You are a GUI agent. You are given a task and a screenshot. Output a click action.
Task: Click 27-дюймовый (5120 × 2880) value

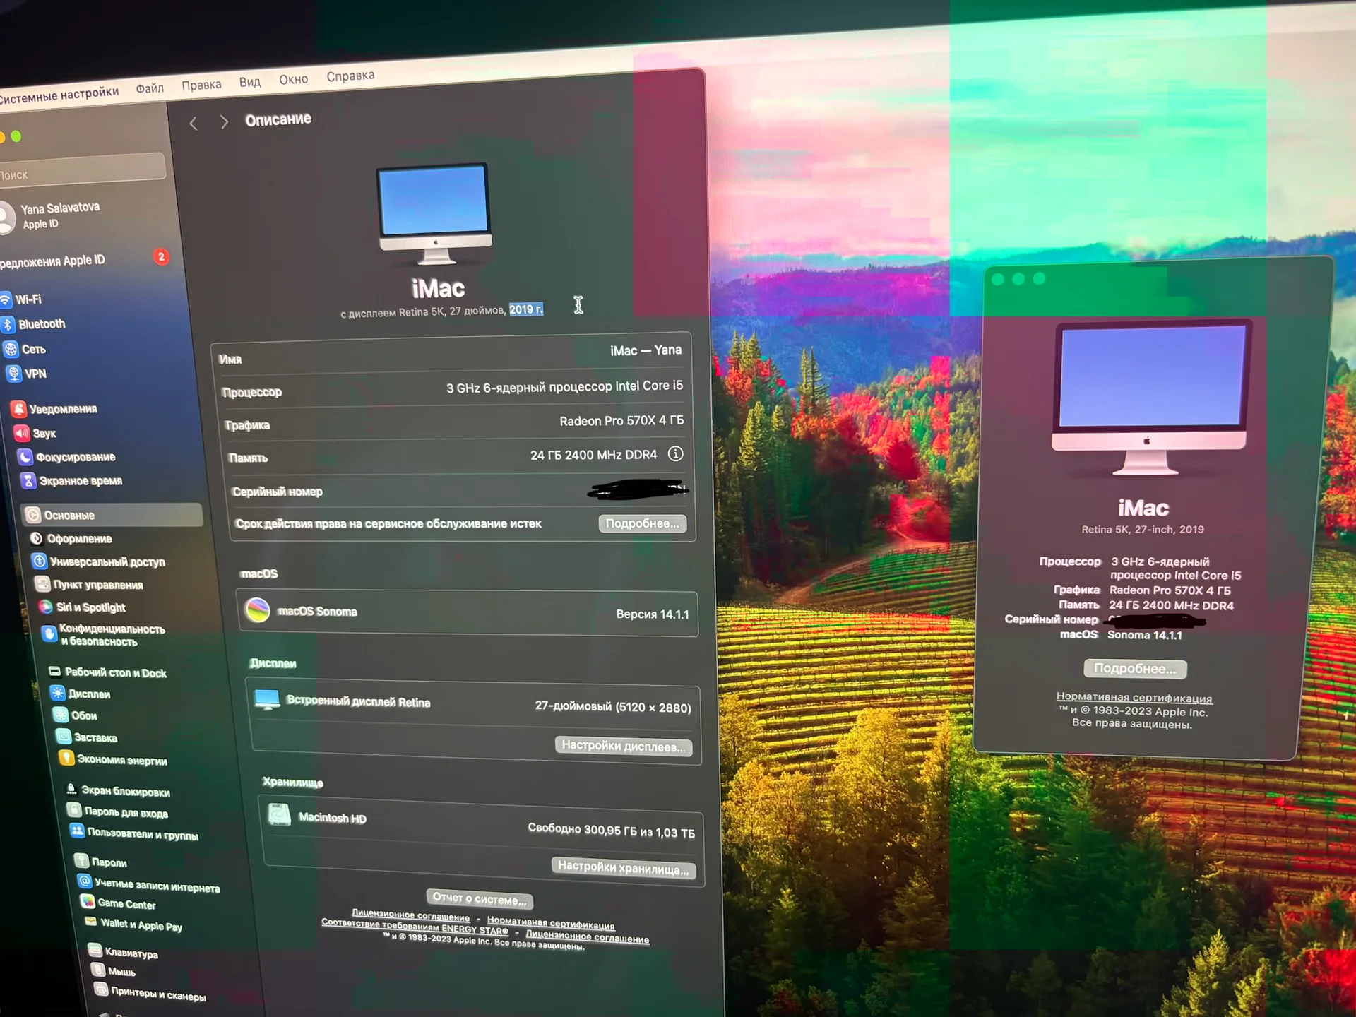coord(613,707)
